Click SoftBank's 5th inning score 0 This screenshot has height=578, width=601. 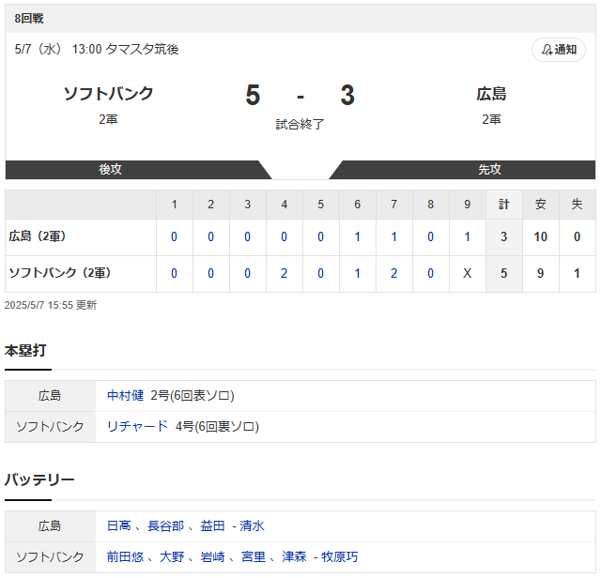pos(321,273)
